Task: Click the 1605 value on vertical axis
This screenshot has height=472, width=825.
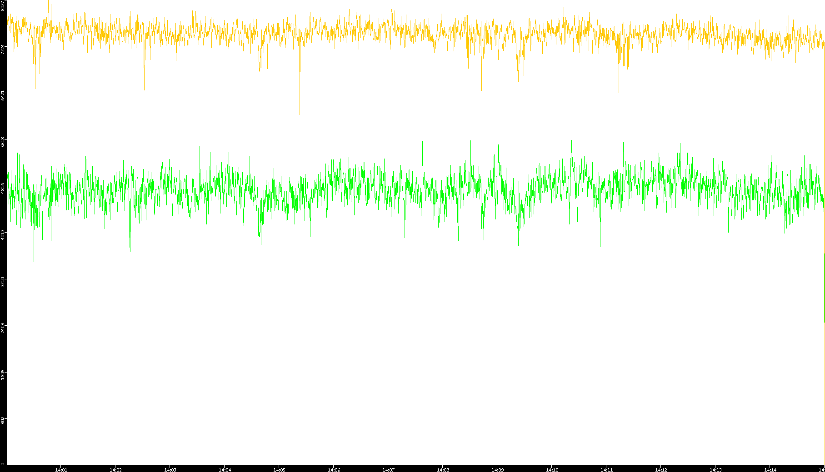Action: pyautogui.click(x=3, y=374)
